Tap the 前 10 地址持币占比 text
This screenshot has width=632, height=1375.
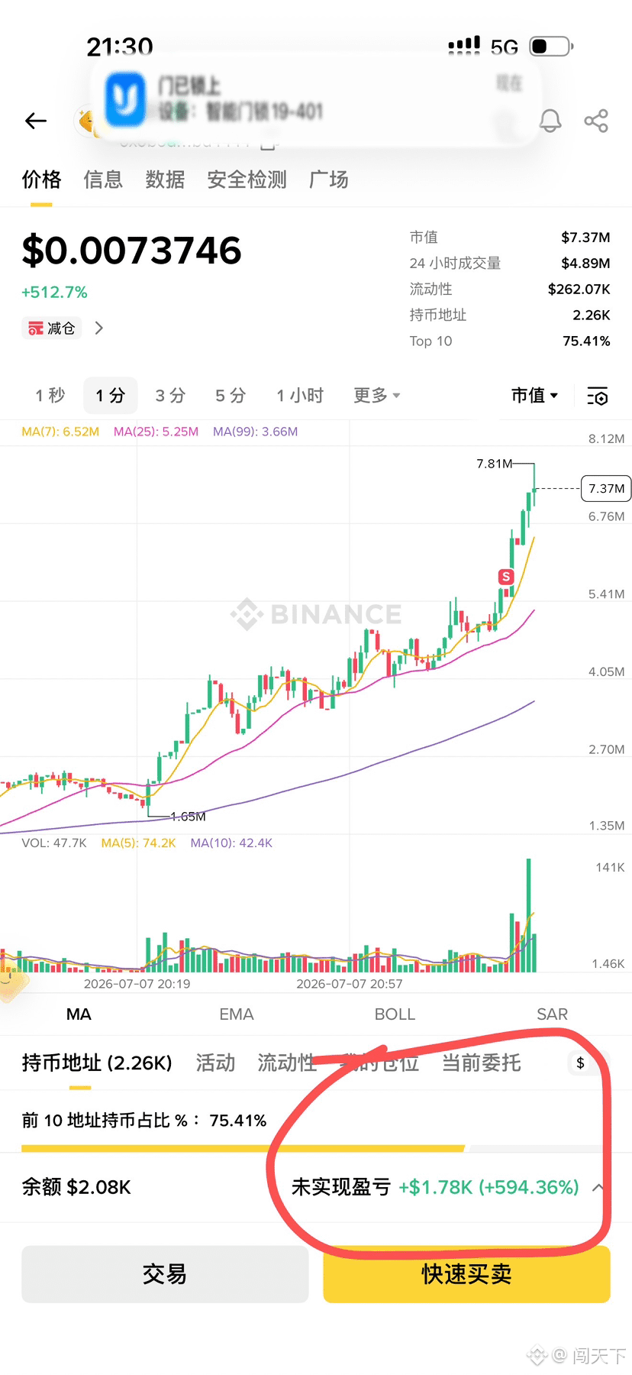click(144, 1121)
